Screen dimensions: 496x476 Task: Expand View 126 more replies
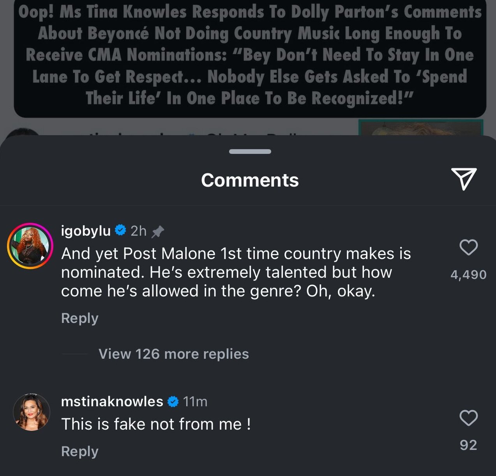[174, 354]
